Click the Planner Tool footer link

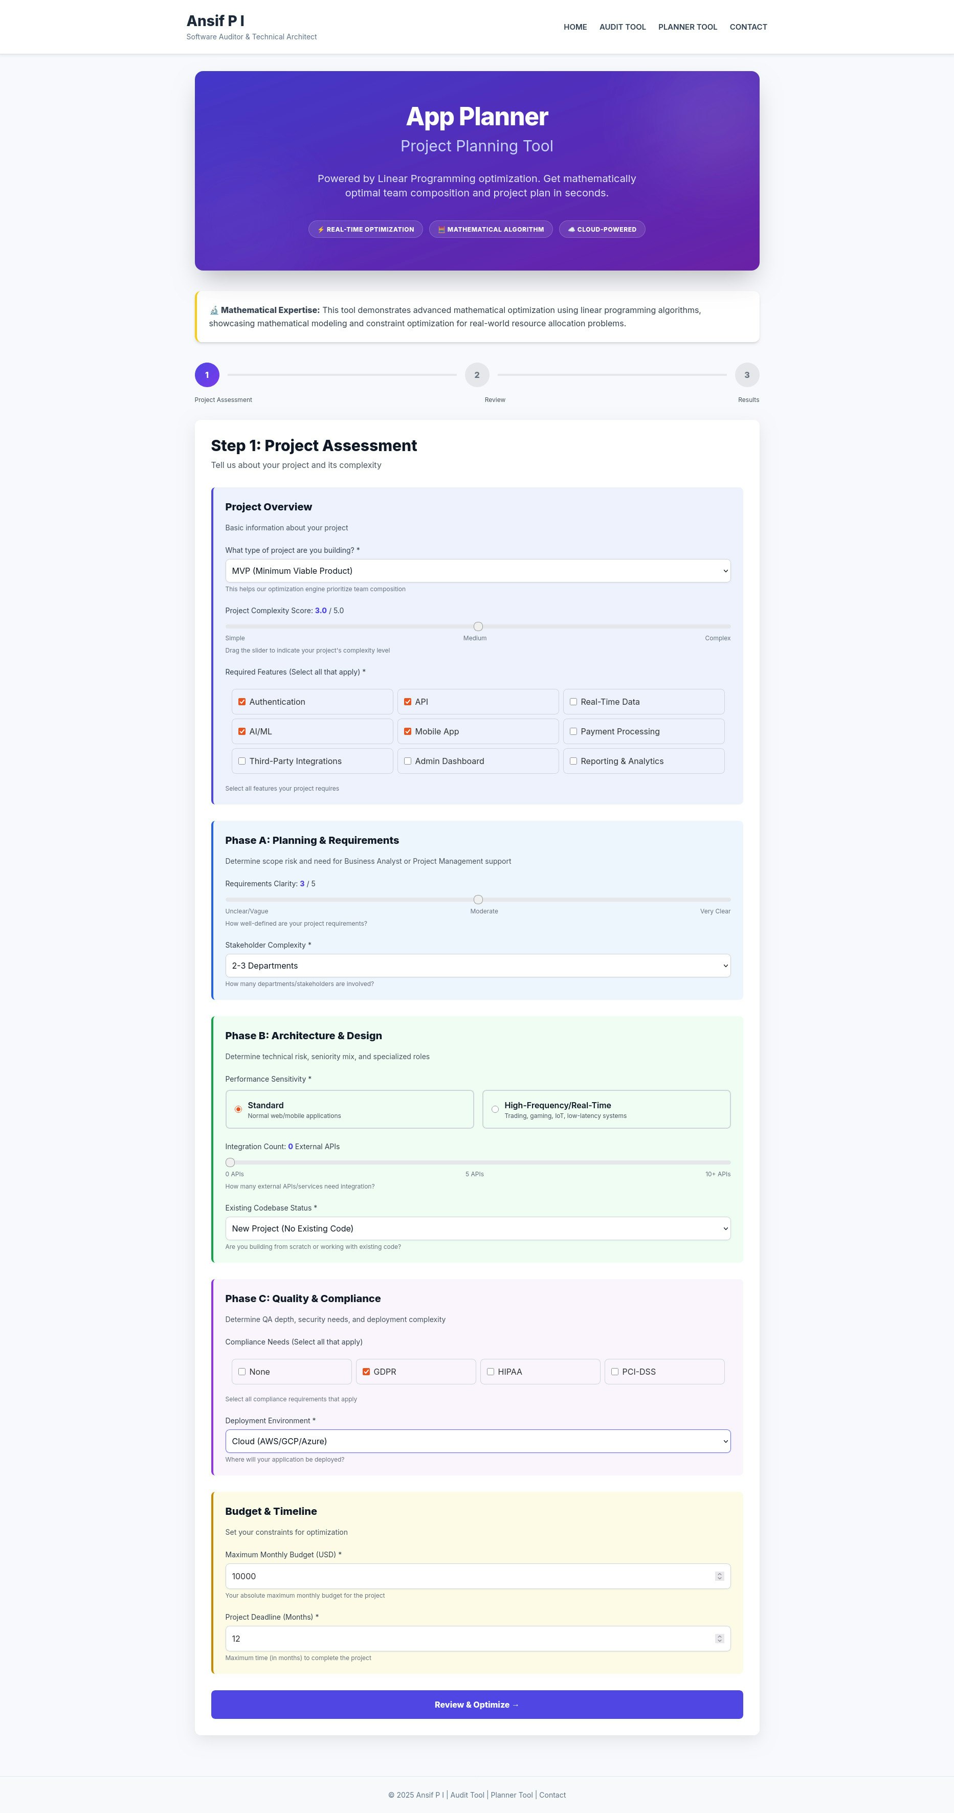click(x=511, y=1795)
